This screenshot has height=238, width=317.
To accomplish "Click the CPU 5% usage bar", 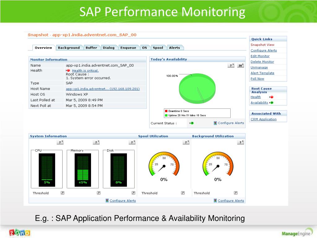I will coord(47,170).
